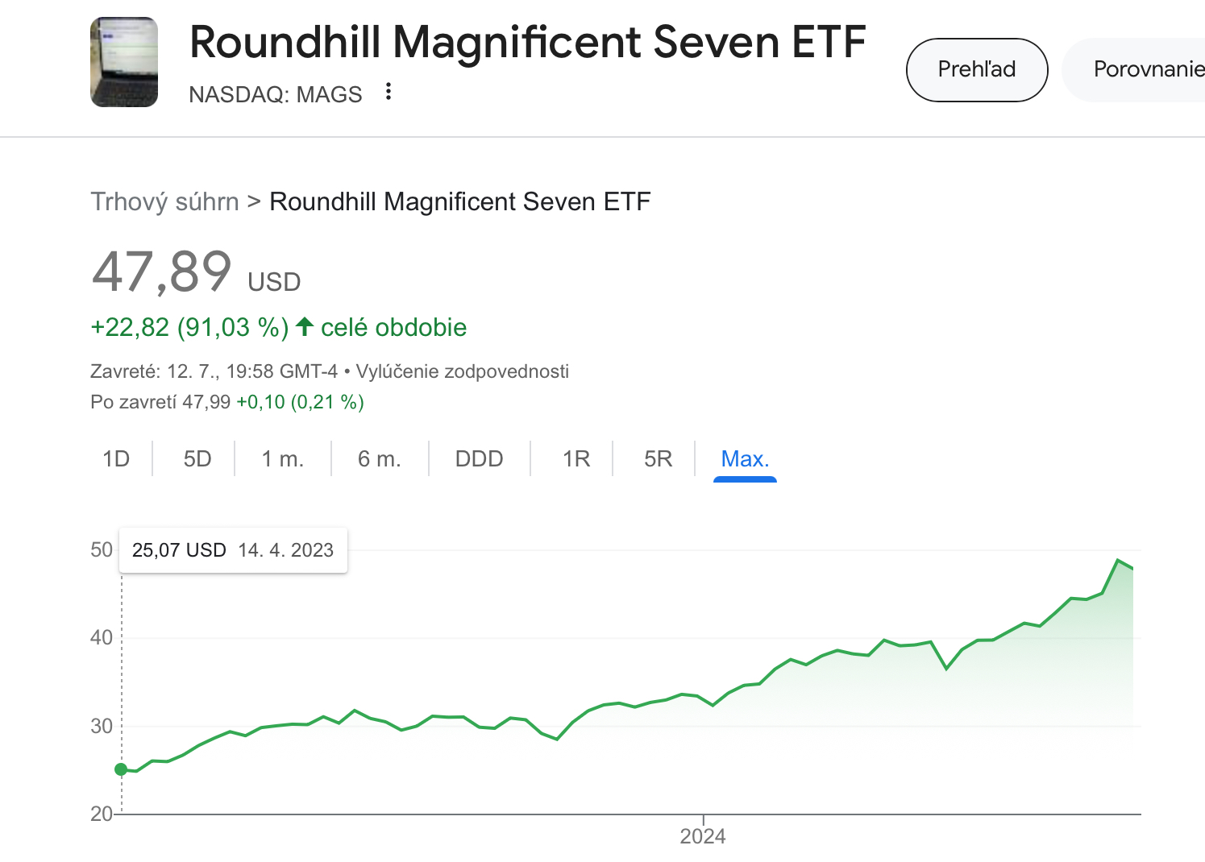Select the 5D time range tab

coord(197,459)
